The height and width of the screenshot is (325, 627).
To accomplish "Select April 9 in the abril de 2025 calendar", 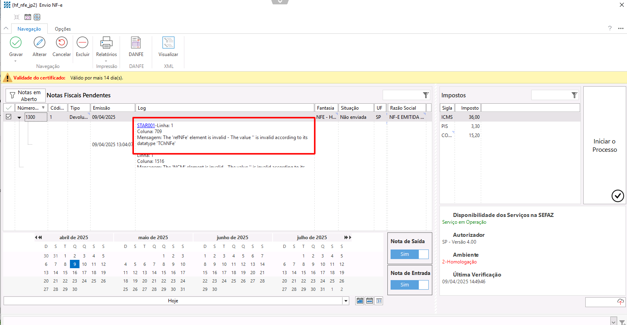I will [75, 264].
